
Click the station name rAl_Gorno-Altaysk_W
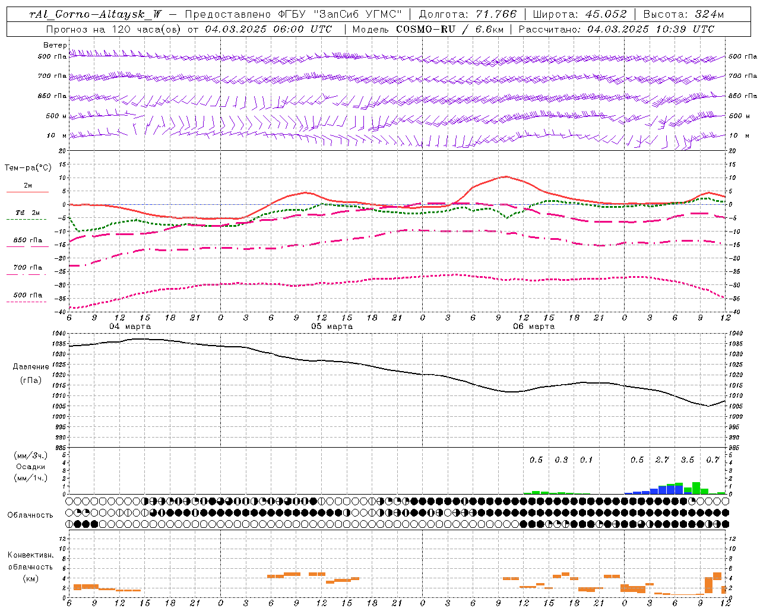[96, 14]
